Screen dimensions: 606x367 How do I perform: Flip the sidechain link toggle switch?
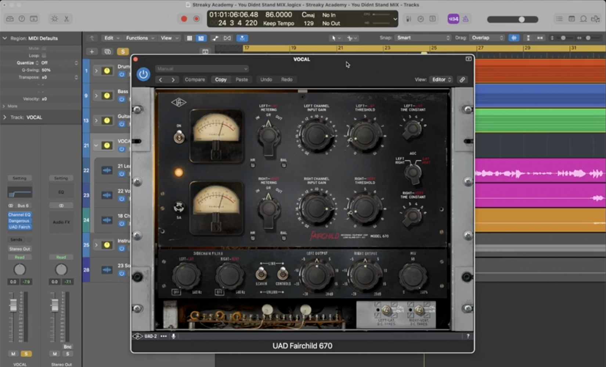click(x=261, y=273)
